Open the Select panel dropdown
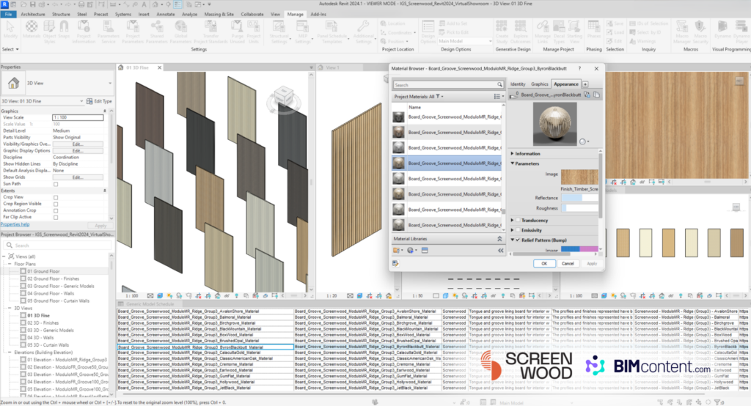The width and height of the screenshot is (751, 406). click(x=10, y=49)
